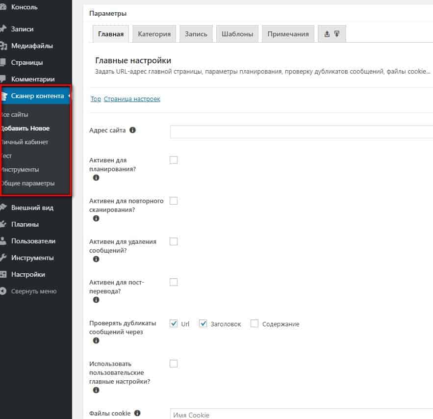This screenshot has height=419, width=433.
Task: Expand the Внешний вид menu
Action: point(32,208)
